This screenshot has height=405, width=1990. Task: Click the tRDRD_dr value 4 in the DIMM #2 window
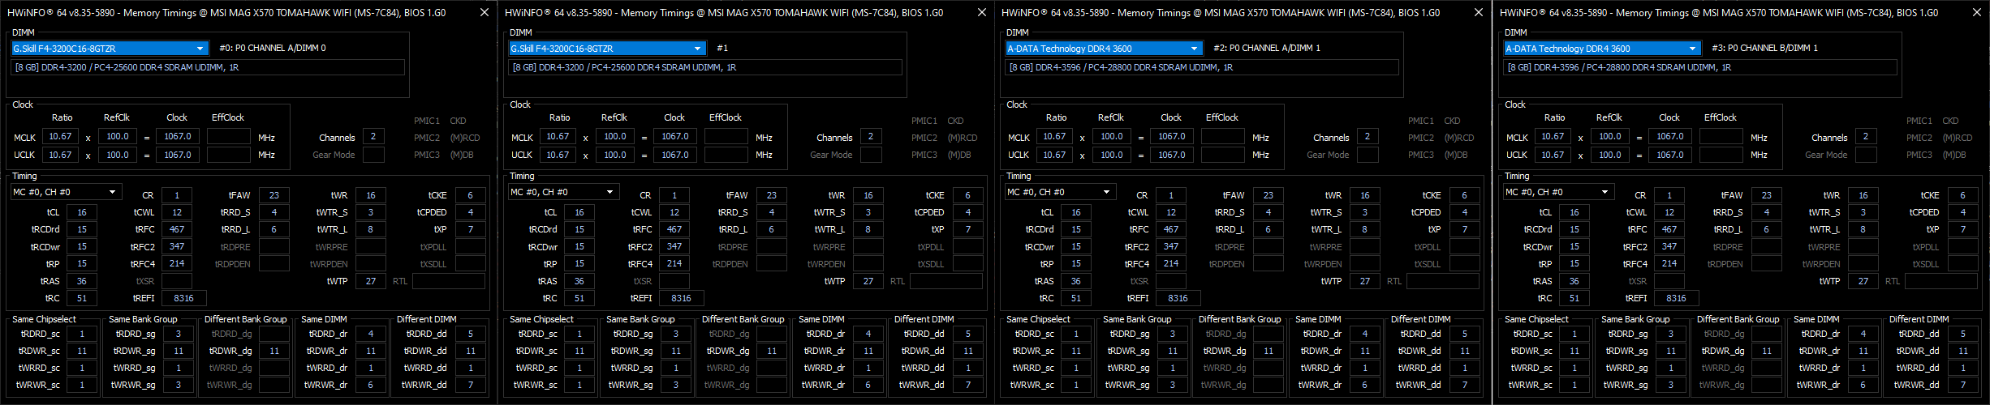1365,334
